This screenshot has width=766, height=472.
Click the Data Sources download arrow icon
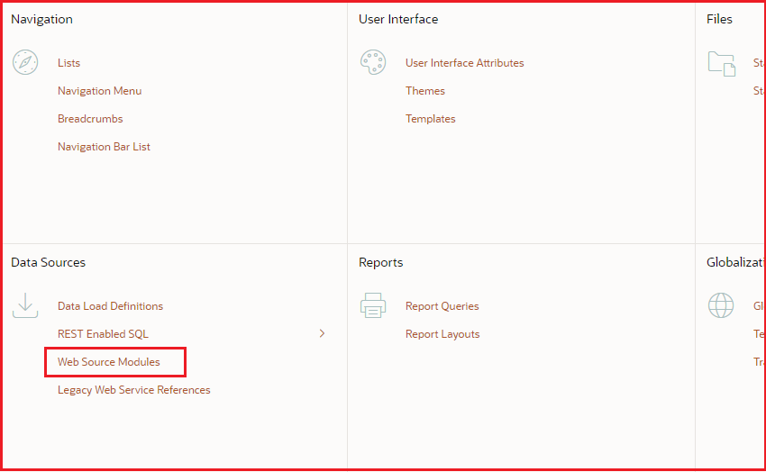tap(25, 305)
